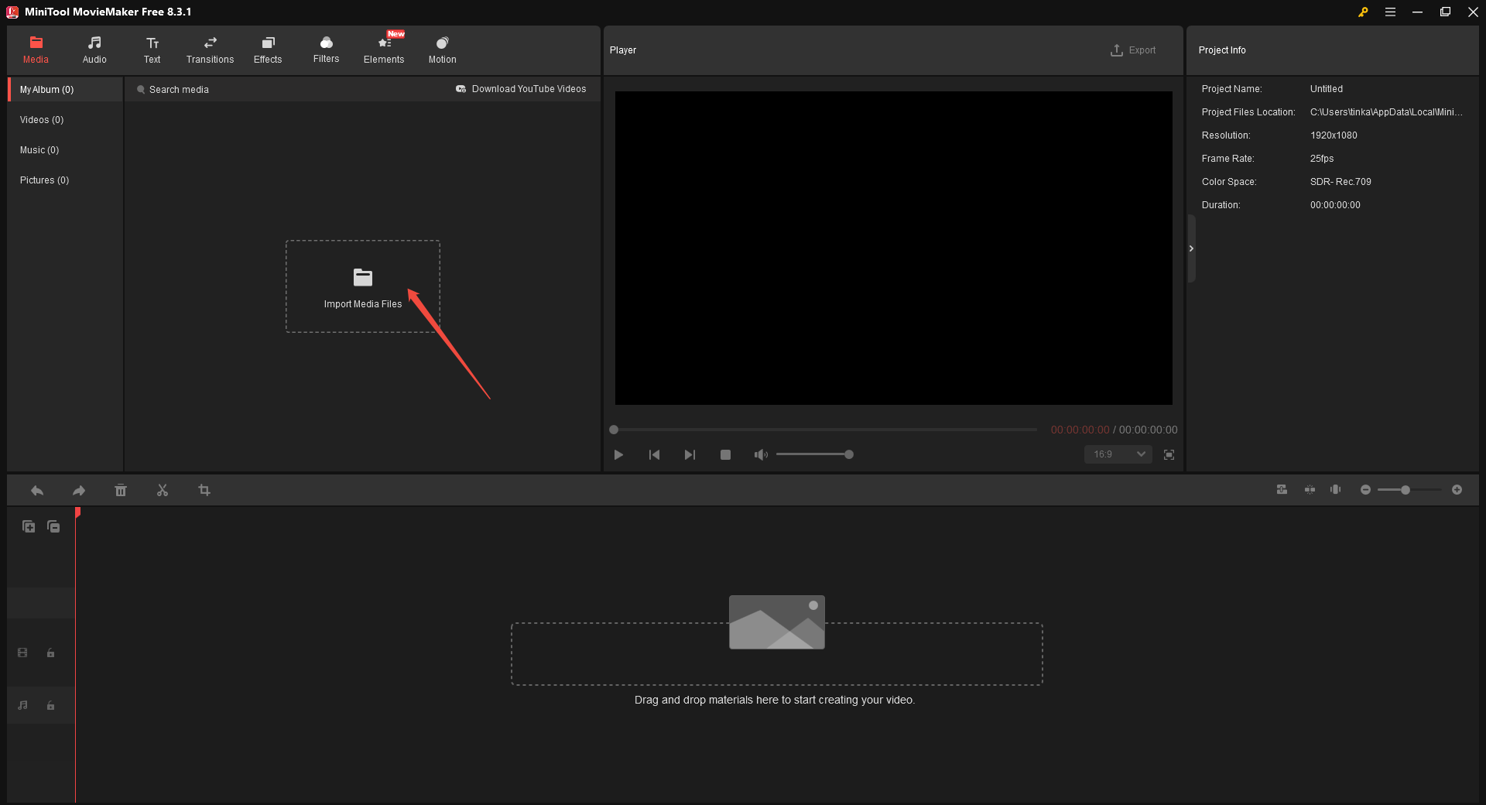The height and width of the screenshot is (805, 1486).
Task: Open the aspect ratio 16:9 dropdown
Action: click(1117, 454)
